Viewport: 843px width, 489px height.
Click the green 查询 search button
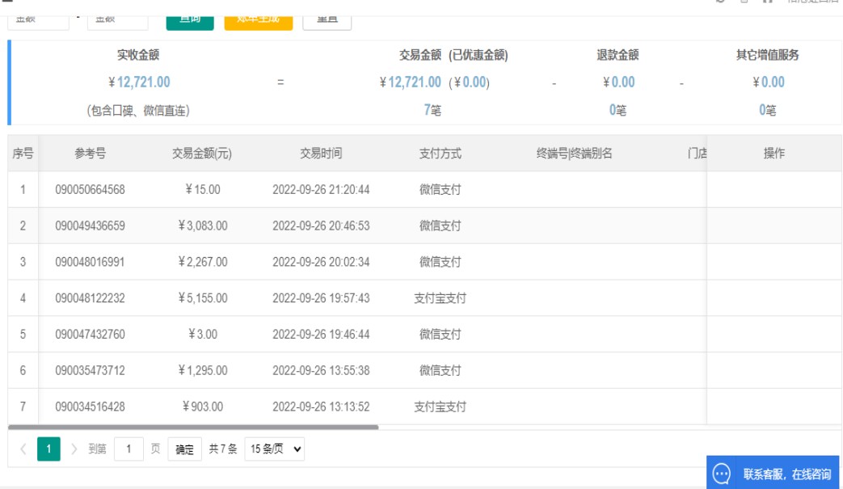pos(190,18)
